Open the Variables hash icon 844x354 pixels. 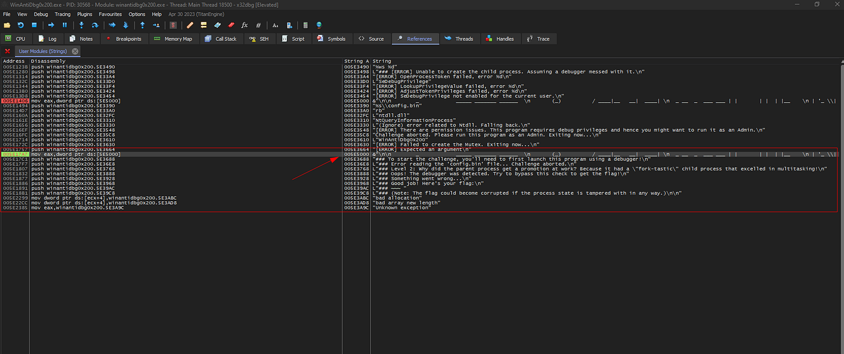258,25
